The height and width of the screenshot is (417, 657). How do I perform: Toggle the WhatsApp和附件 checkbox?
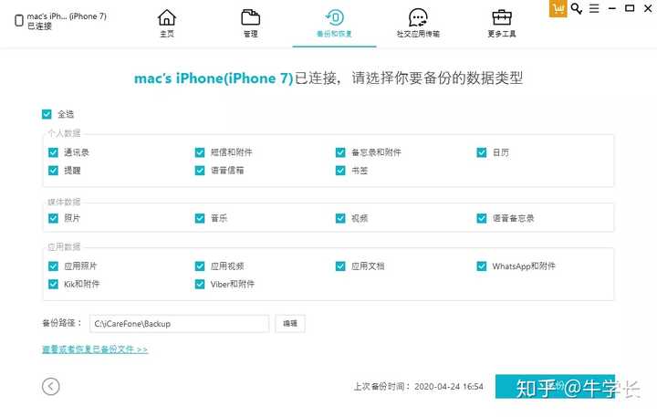tap(482, 266)
